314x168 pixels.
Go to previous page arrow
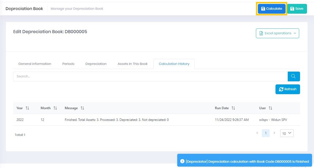coord(257,133)
